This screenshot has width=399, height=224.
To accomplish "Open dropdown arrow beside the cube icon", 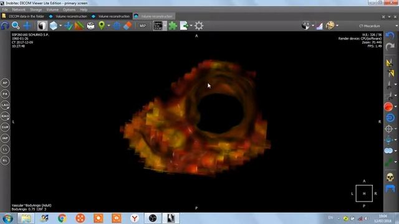I will tap(60, 26).
